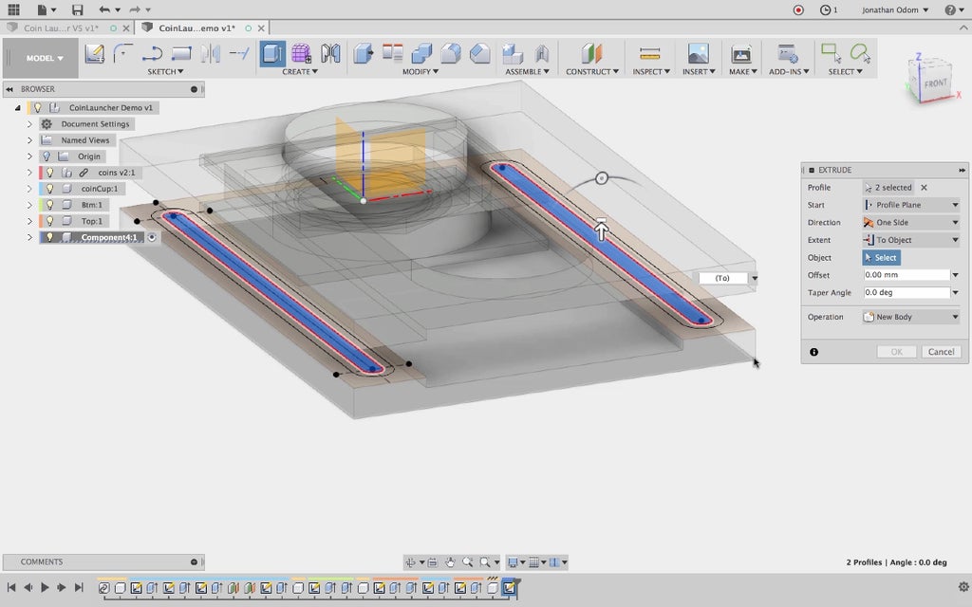Screen dimensions: 972x607
Task: Select the Create Sketch tool icon
Action: coord(95,54)
